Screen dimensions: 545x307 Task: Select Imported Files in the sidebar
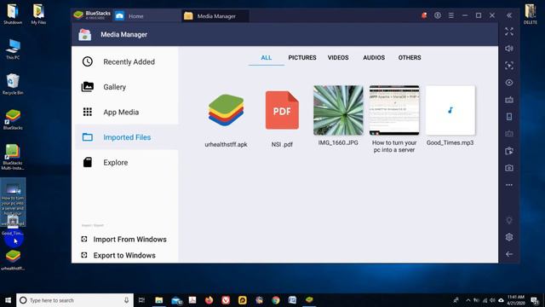(127, 137)
